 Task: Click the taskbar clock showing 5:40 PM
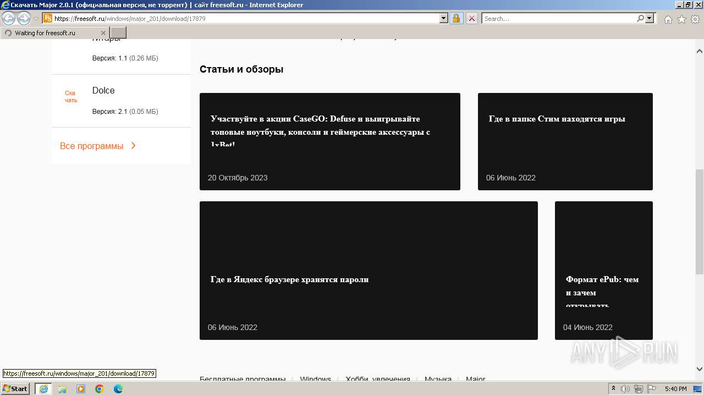tap(675, 389)
